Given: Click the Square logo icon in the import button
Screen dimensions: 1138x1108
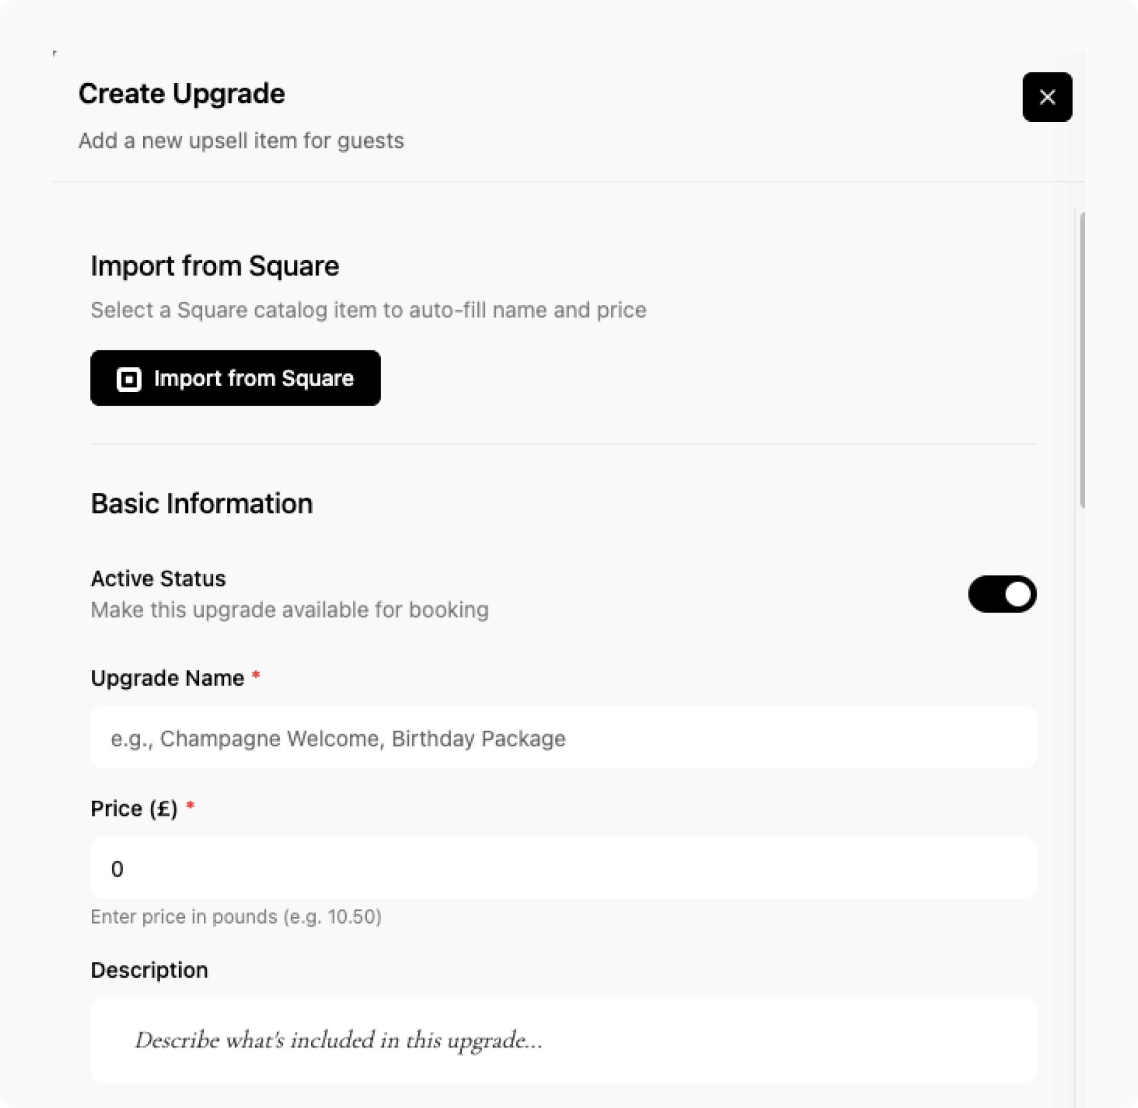Looking at the screenshot, I should point(129,379).
